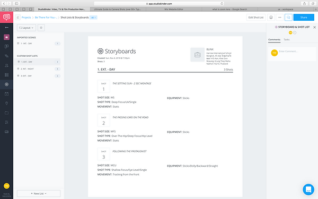Click The Setting Sun - 2 Sec Montage description
The width and height of the screenshot is (318, 199).
pos(132,83)
